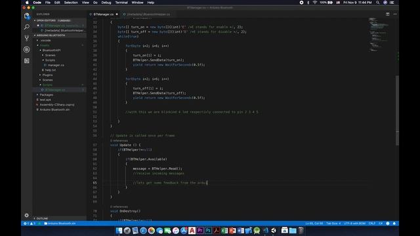Click the date and time in menu bar
The height and width of the screenshot is (236, 420).
[357, 3]
